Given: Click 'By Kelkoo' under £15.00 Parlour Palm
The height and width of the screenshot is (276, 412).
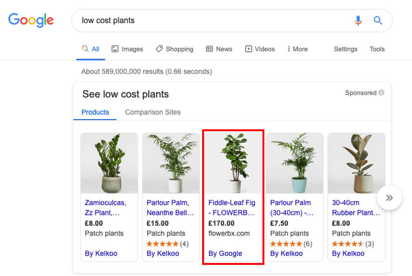Looking at the screenshot, I should 163,254.
